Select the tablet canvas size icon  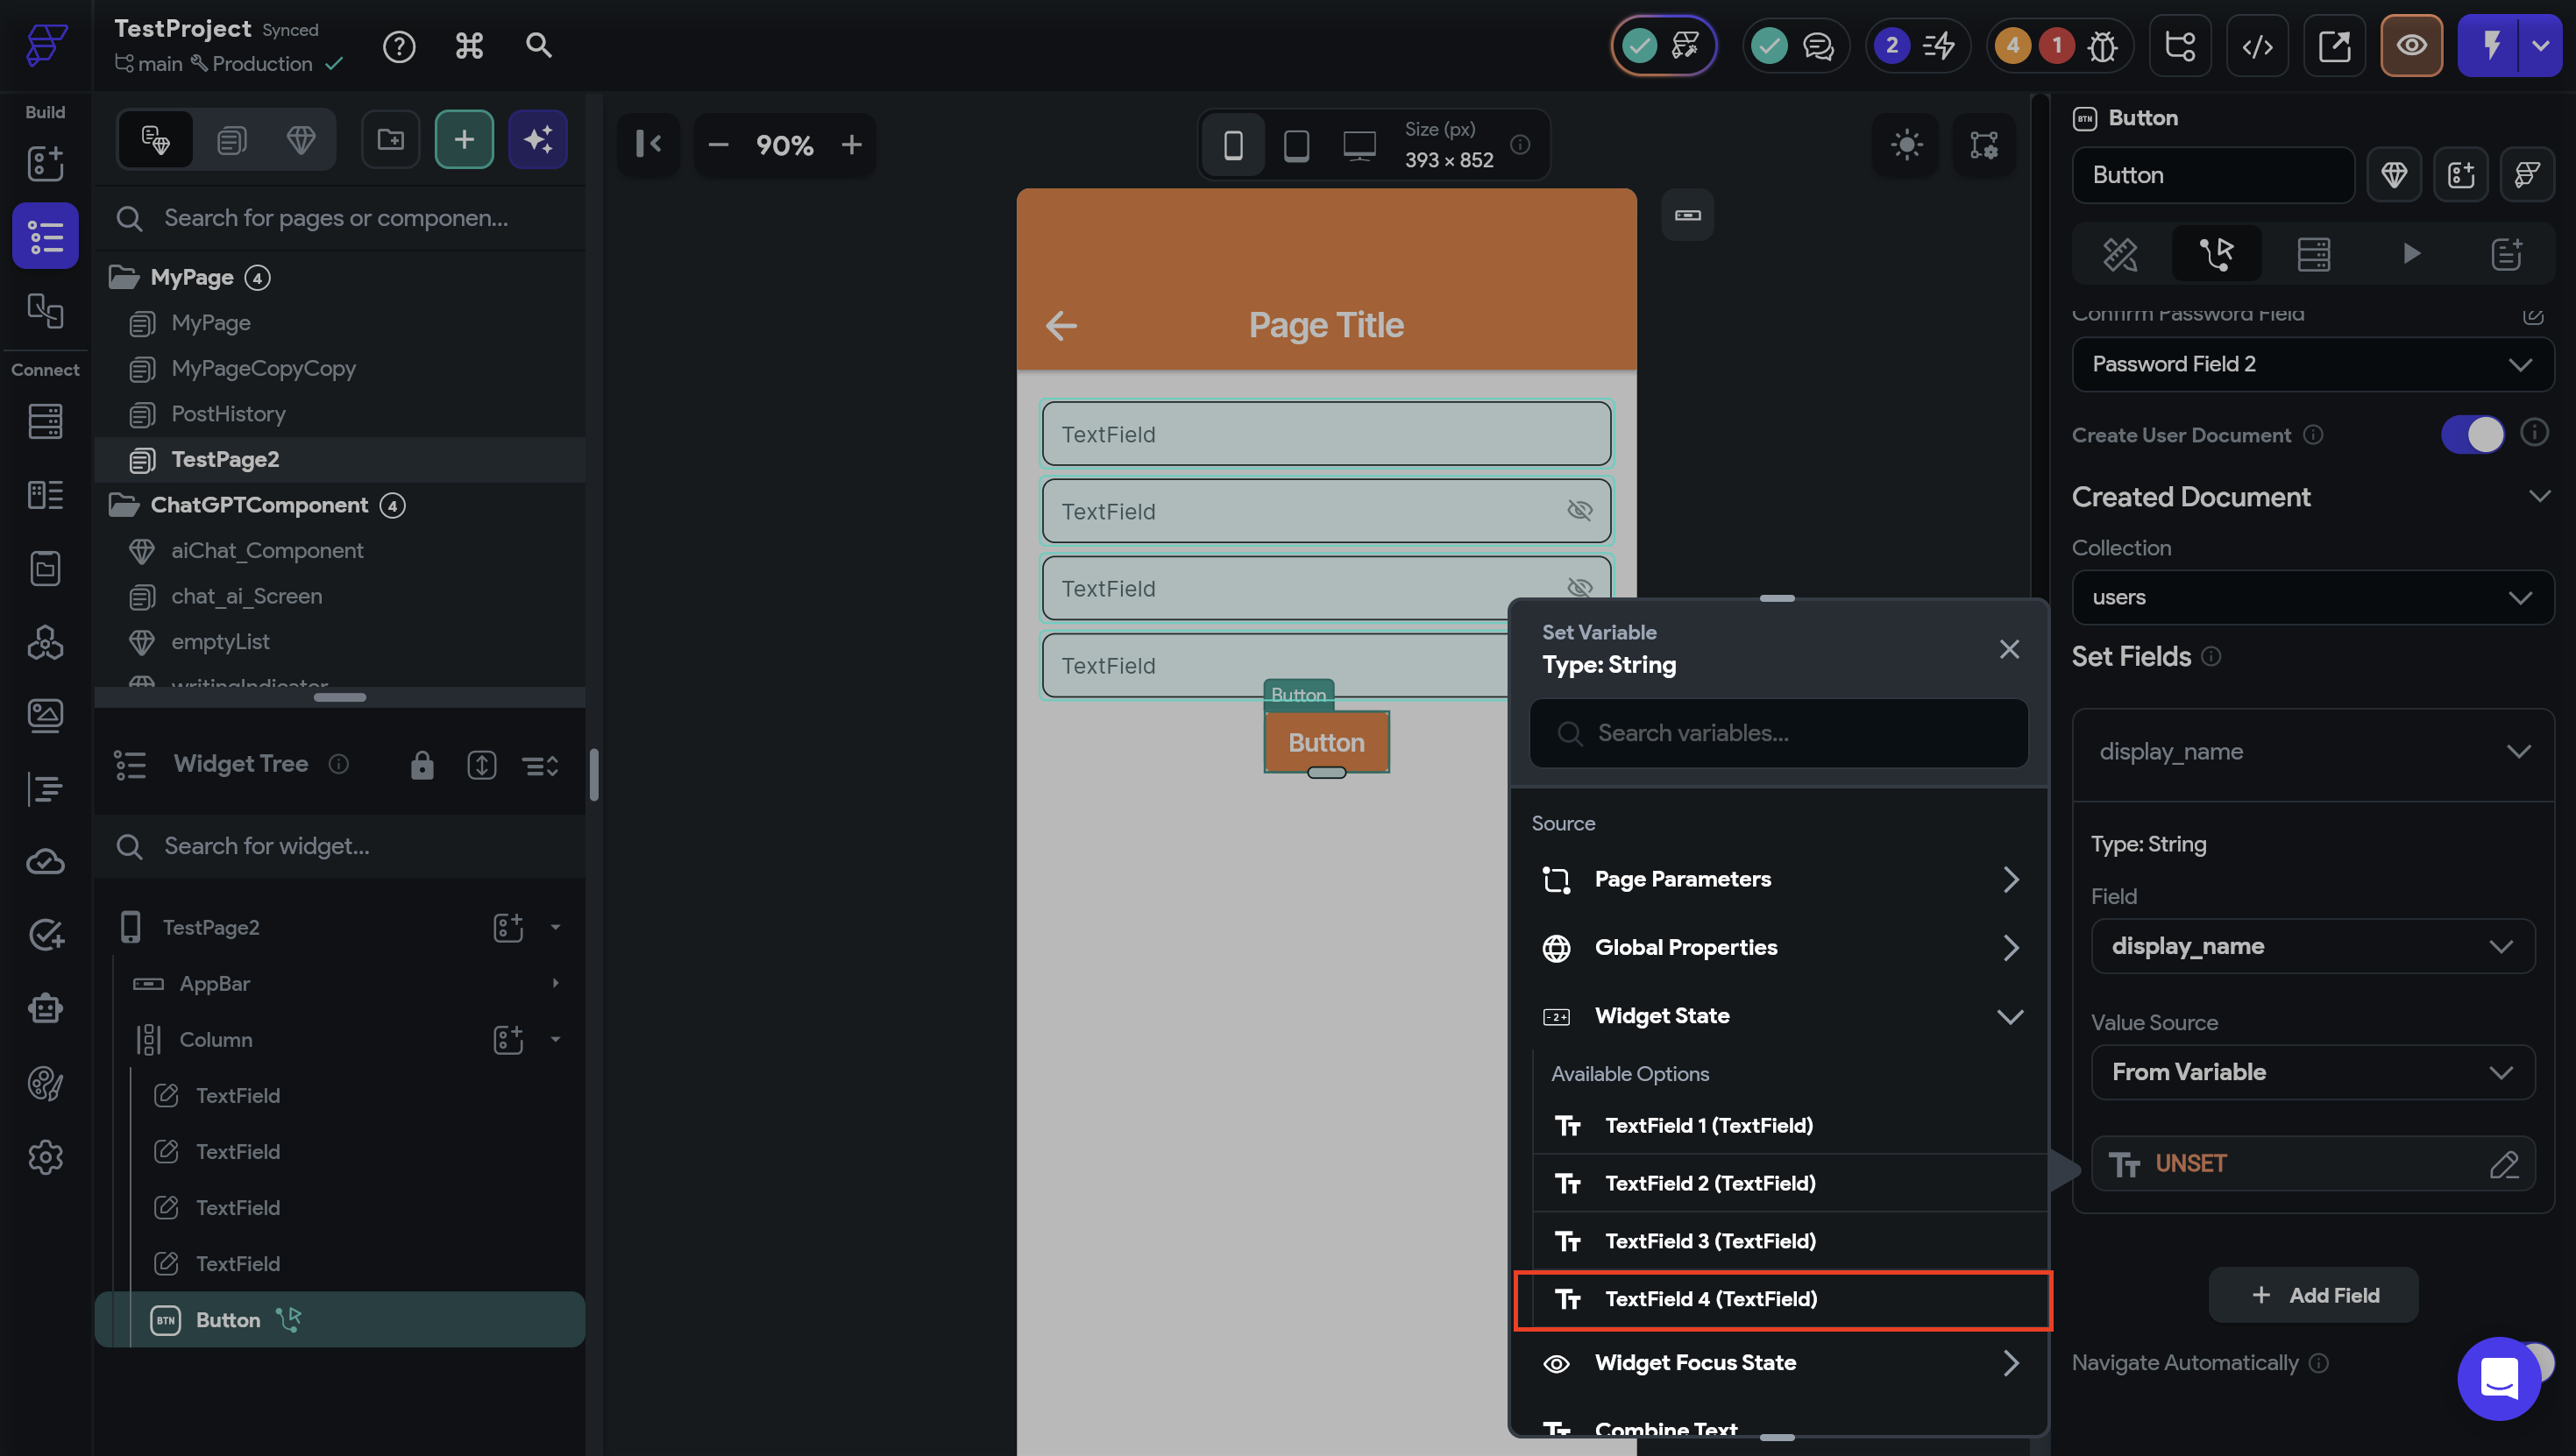pos(1295,145)
